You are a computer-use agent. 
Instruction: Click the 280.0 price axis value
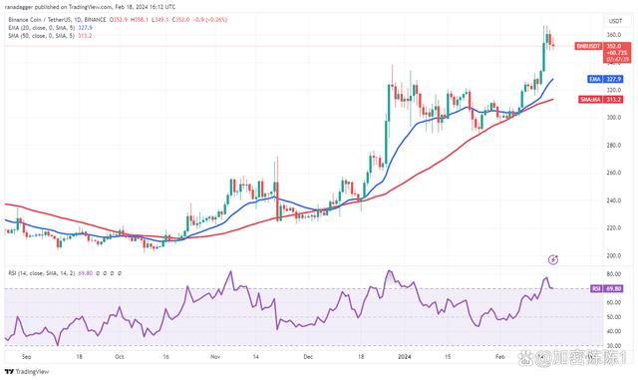tap(614, 145)
